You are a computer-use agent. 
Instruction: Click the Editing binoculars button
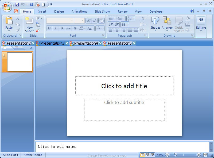tap(201, 24)
